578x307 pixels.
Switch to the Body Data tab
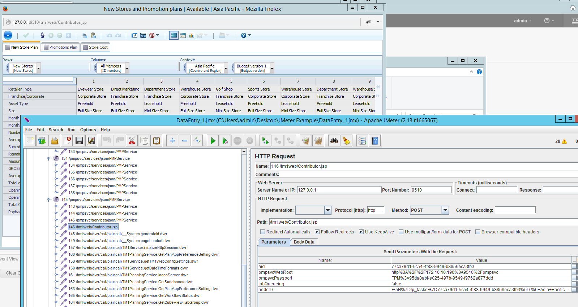point(304,242)
